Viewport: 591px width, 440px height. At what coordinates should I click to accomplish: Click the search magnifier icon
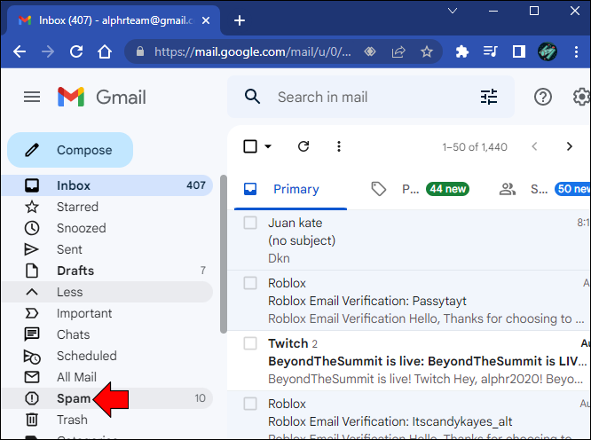(252, 97)
